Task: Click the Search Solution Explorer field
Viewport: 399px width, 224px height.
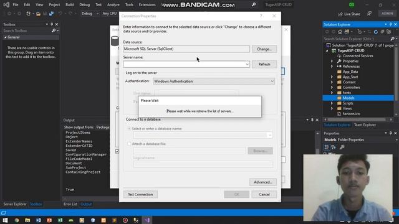Action: point(356,39)
